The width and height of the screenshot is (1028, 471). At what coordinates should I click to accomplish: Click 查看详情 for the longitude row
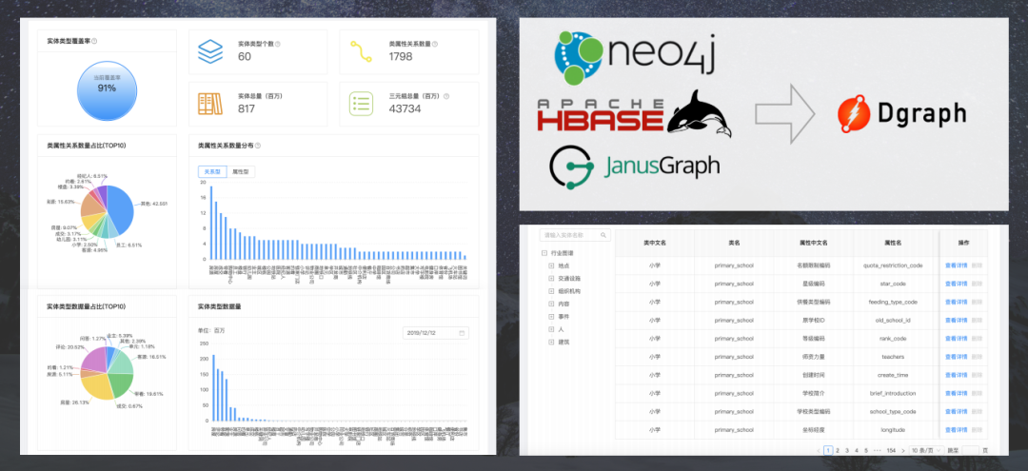[956, 430]
